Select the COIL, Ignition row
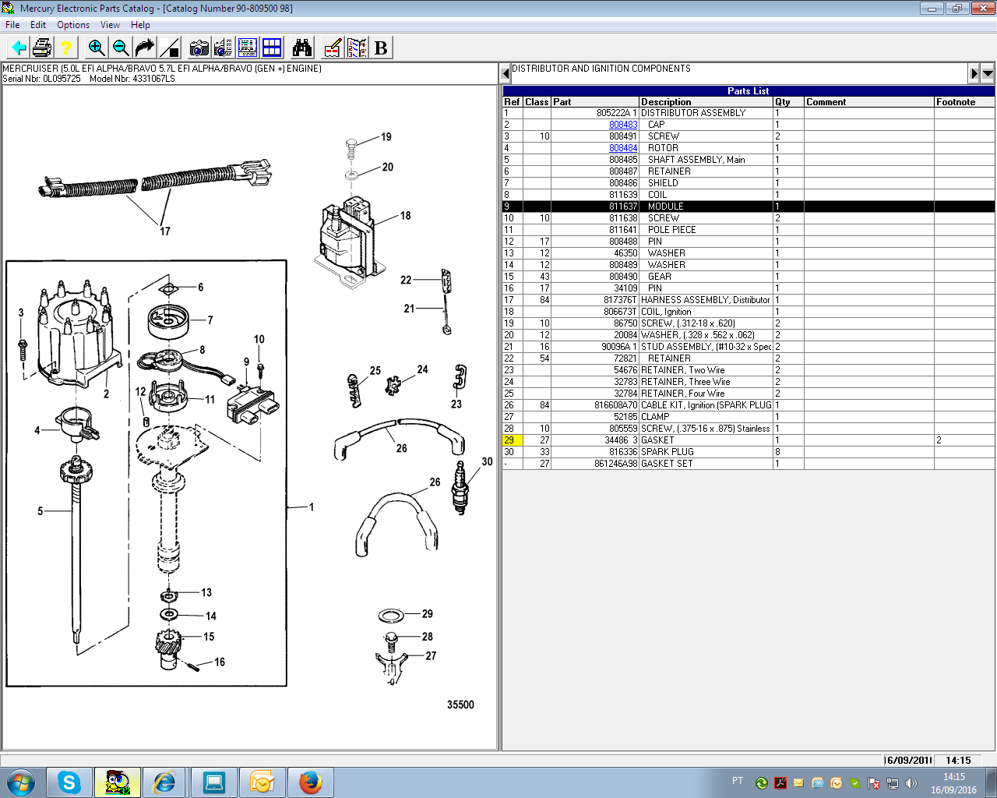 coord(749,312)
